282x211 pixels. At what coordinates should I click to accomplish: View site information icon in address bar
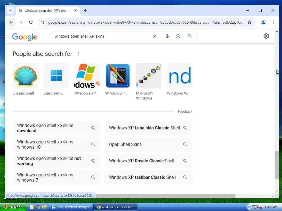43,22
